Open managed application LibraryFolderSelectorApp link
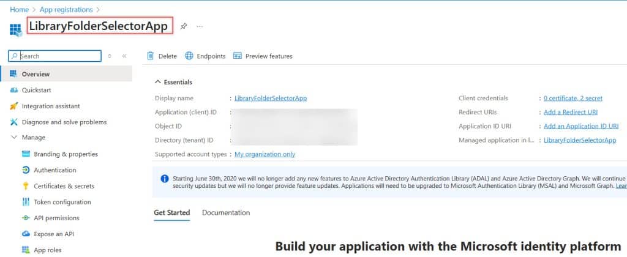The height and width of the screenshot is (257, 627). pyautogui.click(x=580, y=140)
